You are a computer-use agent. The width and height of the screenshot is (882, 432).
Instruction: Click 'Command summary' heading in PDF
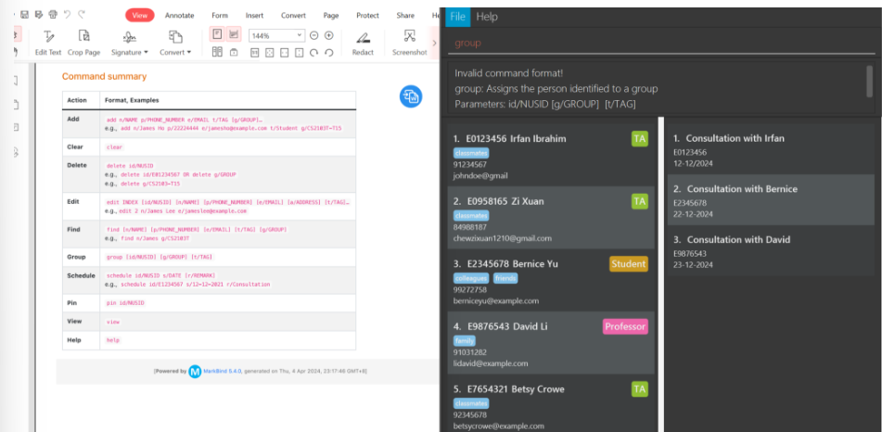tap(104, 77)
